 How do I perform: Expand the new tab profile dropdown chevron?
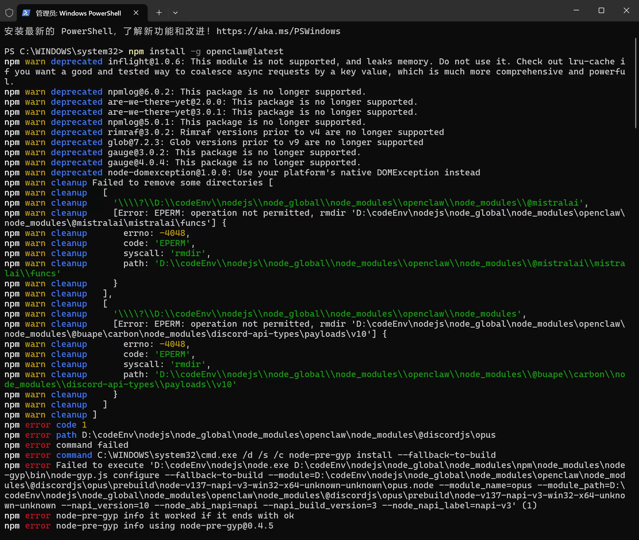click(x=175, y=13)
